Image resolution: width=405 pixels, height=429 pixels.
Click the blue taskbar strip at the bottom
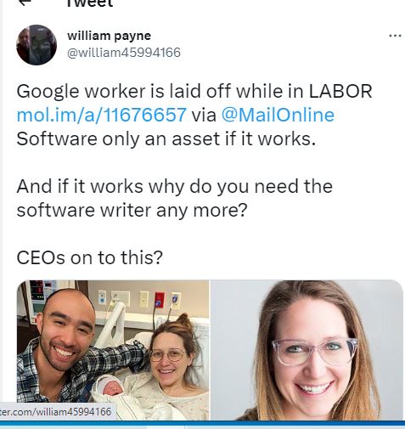pos(202,425)
